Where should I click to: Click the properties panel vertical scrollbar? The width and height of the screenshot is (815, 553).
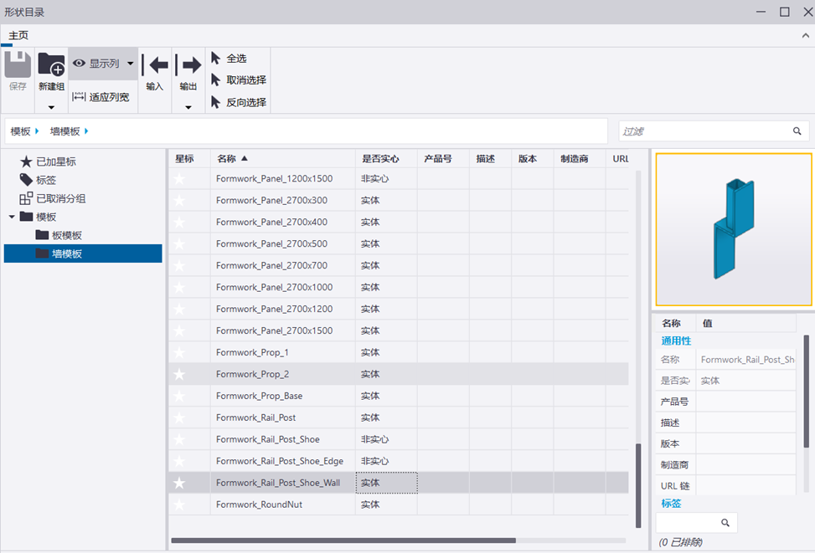pyautogui.click(x=806, y=391)
